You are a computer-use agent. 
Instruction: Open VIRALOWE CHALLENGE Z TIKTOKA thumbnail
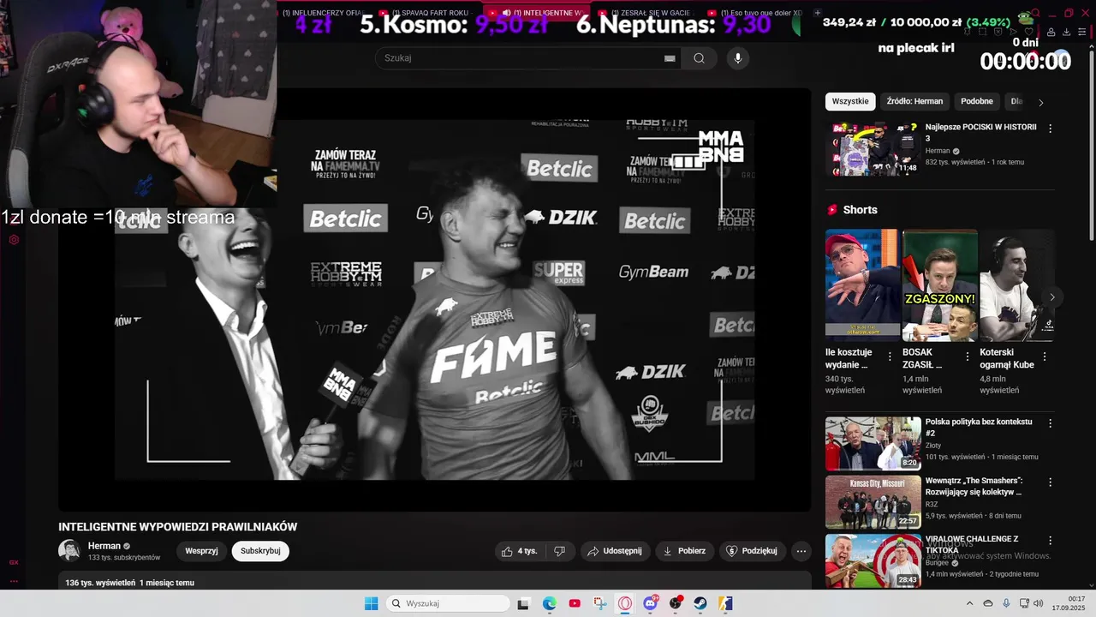pyautogui.click(x=873, y=560)
